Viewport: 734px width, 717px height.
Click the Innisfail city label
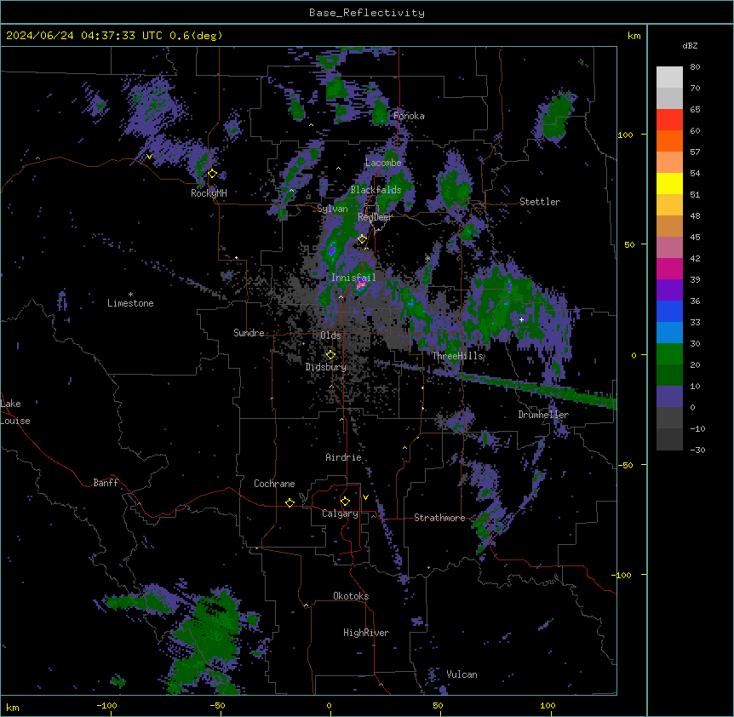point(353,278)
